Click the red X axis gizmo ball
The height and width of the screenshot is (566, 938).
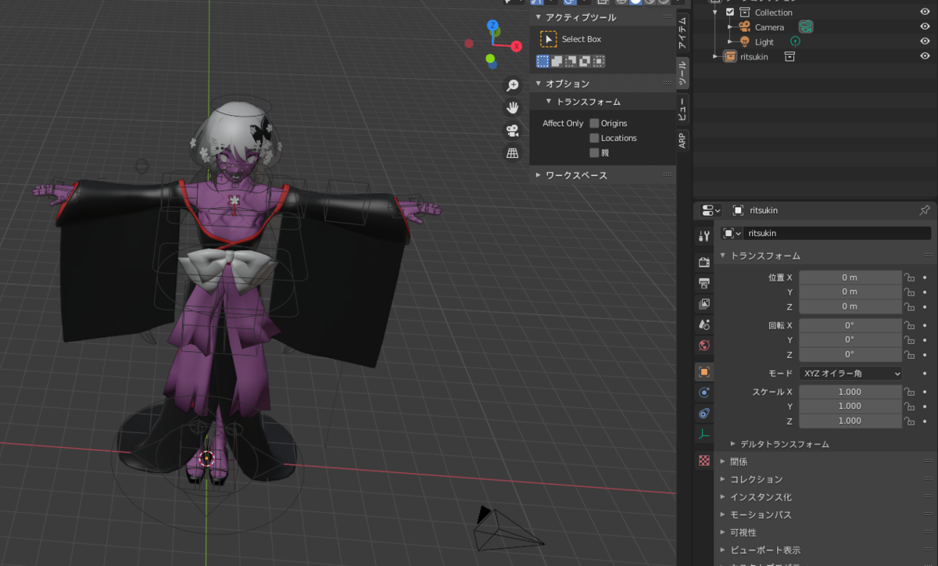(x=517, y=46)
